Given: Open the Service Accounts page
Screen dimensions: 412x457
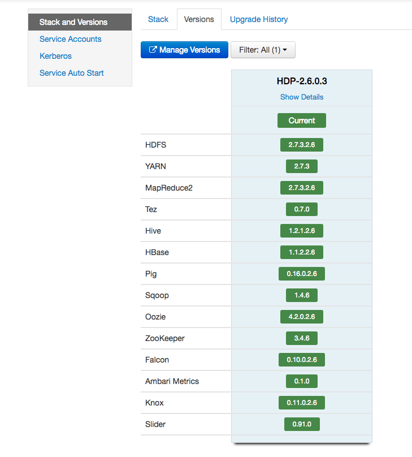Looking at the screenshot, I should (x=70, y=39).
